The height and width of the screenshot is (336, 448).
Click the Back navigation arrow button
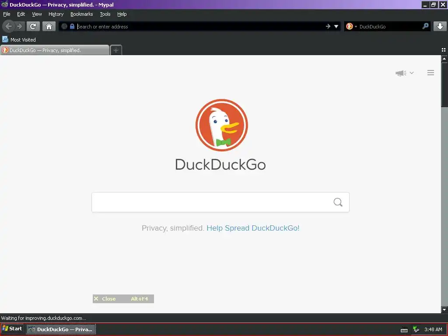pyautogui.click(x=8, y=27)
